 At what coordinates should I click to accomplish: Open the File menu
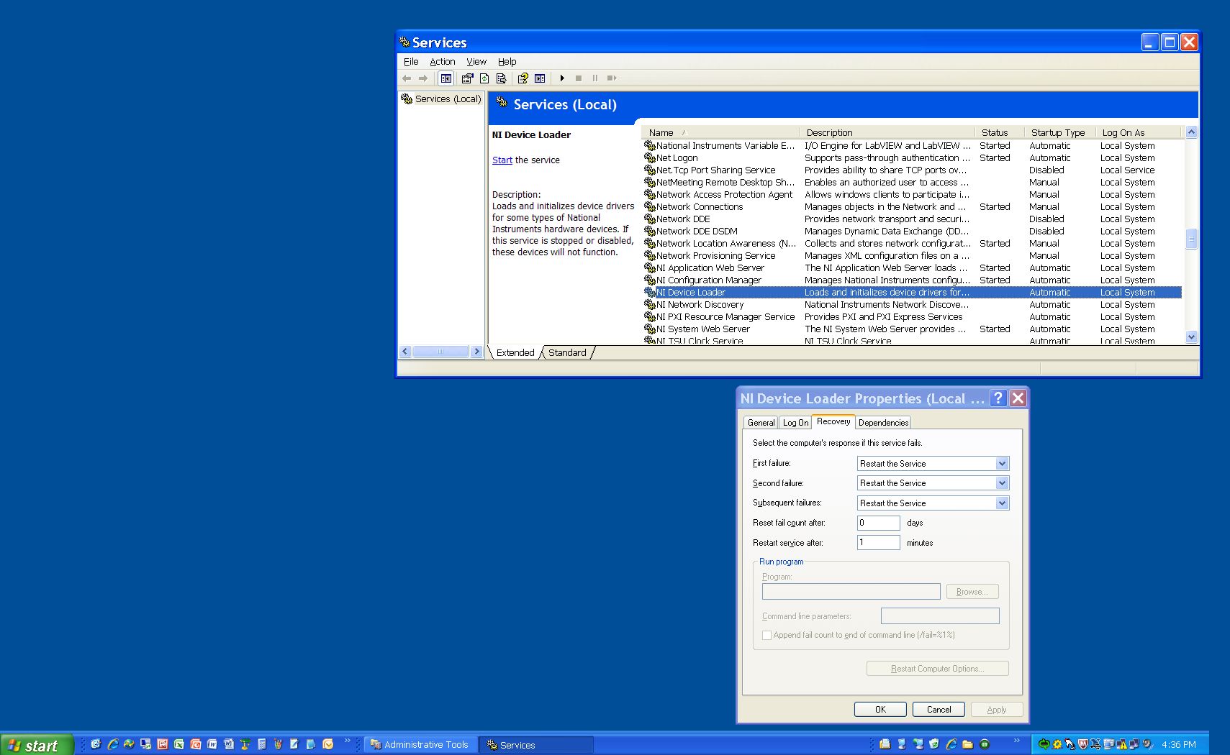point(411,62)
